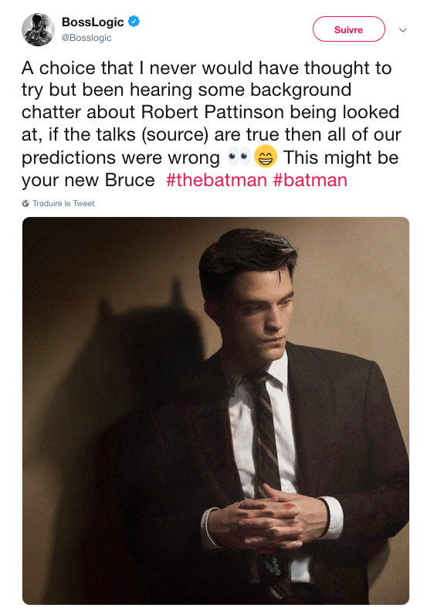Click the 'your new Bruce' text
Screen dimensions: 427x611
88,181
